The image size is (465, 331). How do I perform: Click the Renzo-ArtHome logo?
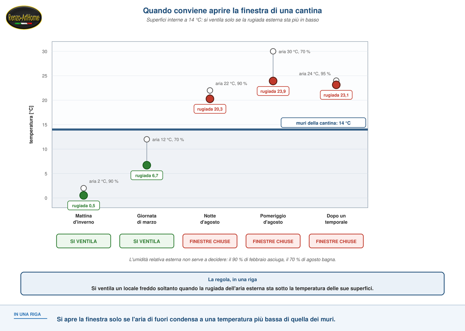pyautogui.click(x=24, y=18)
